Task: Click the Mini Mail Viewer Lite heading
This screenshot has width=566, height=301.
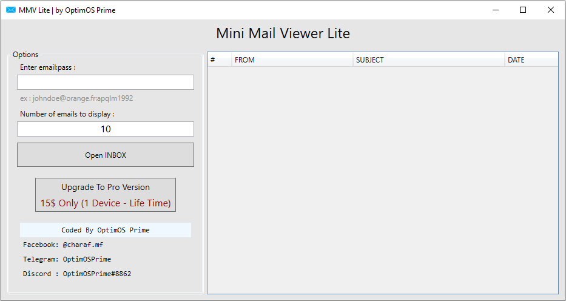Action: coord(283,33)
